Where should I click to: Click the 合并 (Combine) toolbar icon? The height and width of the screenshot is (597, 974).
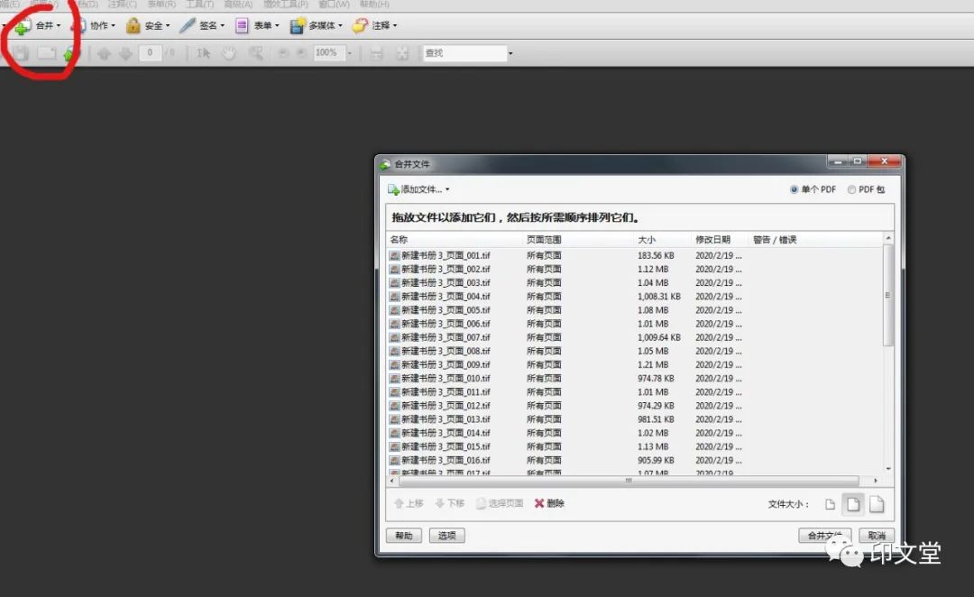(23, 26)
